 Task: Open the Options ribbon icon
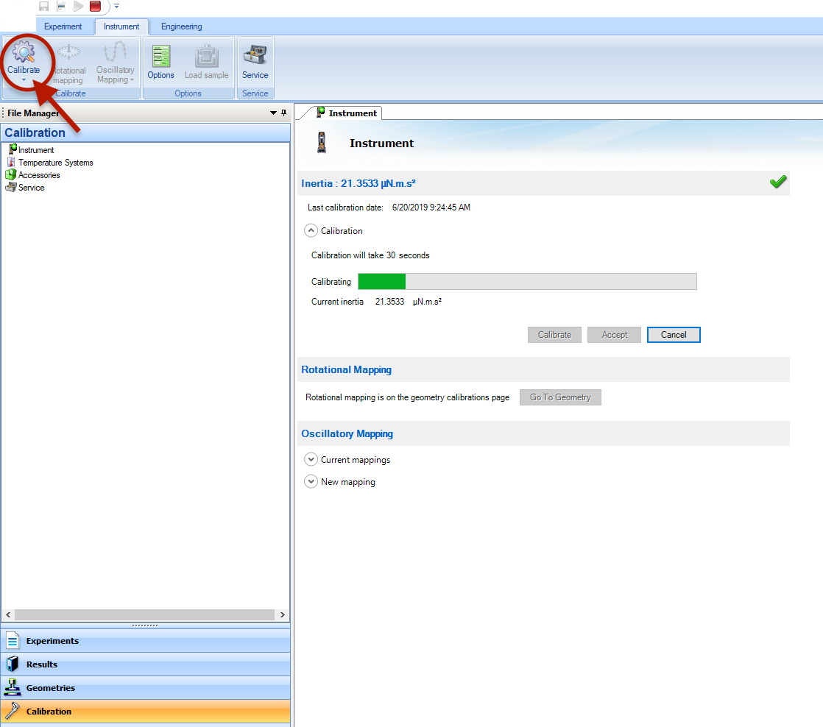point(160,56)
